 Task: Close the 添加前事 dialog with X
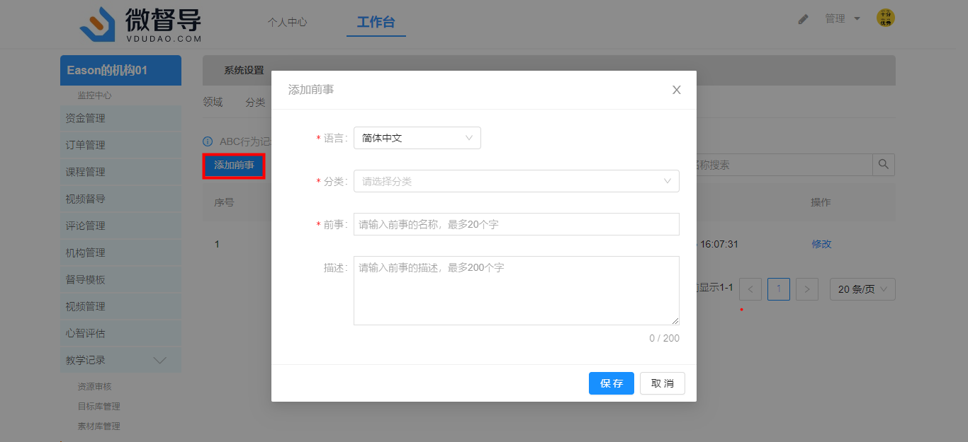pyautogui.click(x=677, y=90)
